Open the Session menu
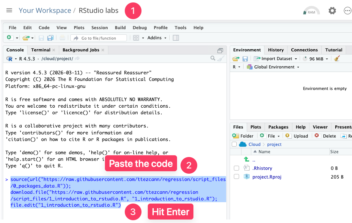 coord(99,27)
